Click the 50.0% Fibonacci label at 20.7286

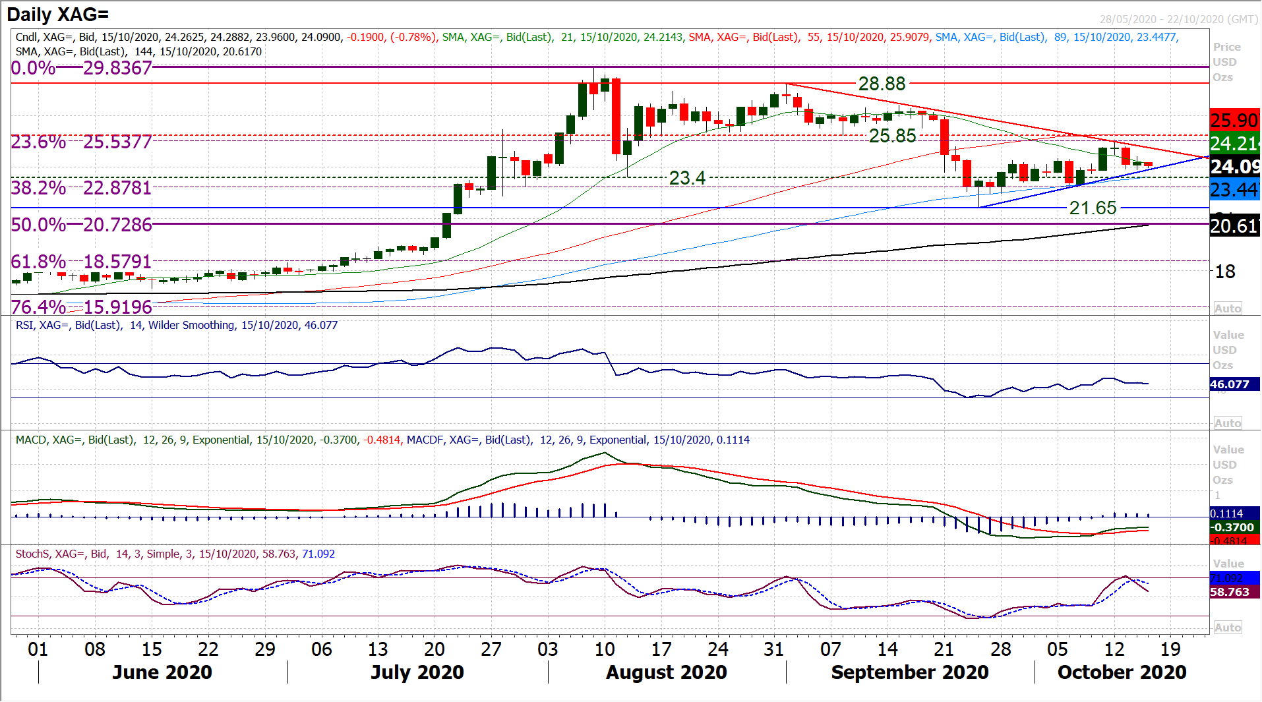(82, 225)
